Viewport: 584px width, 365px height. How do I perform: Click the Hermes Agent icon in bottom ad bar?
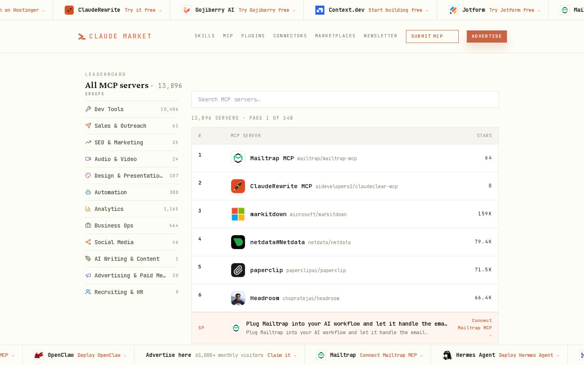pos(447,355)
